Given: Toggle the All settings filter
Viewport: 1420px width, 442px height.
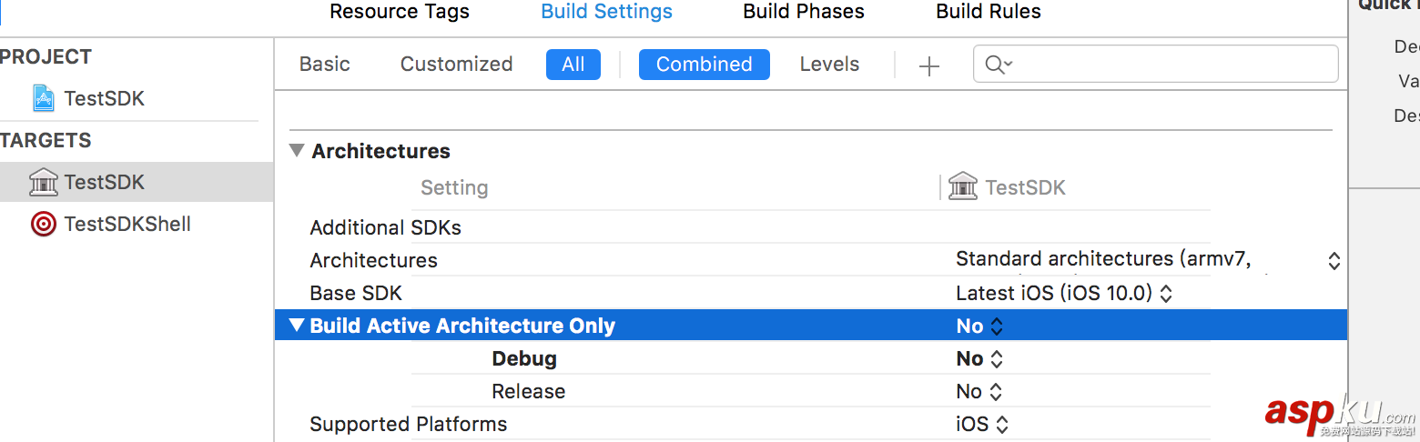Looking at the screenshot, I should click(573, 65).
